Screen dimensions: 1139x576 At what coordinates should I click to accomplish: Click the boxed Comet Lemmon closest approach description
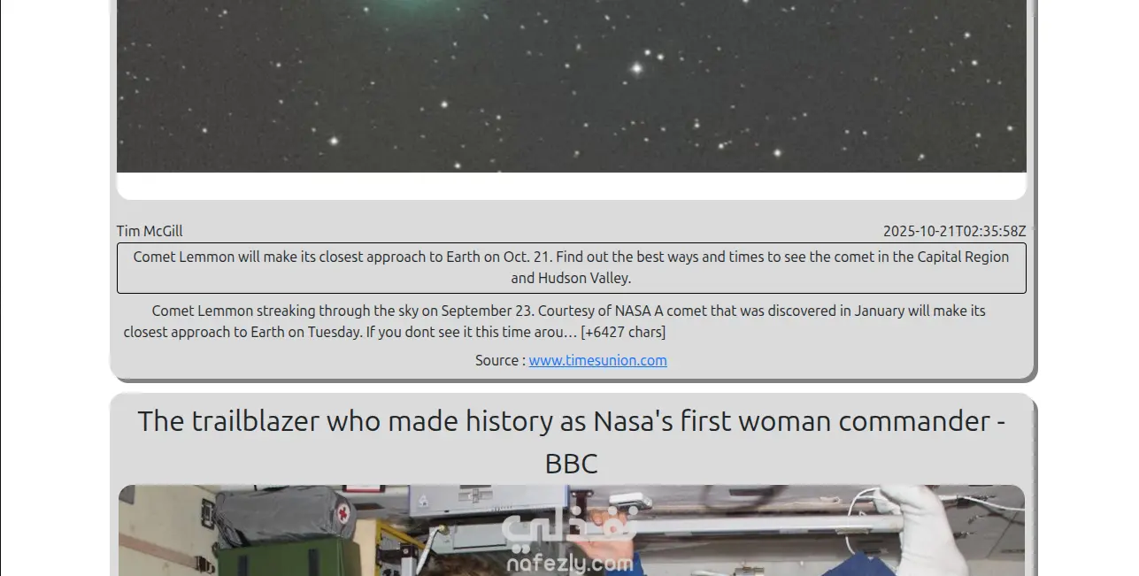click(x=572, y=268)
